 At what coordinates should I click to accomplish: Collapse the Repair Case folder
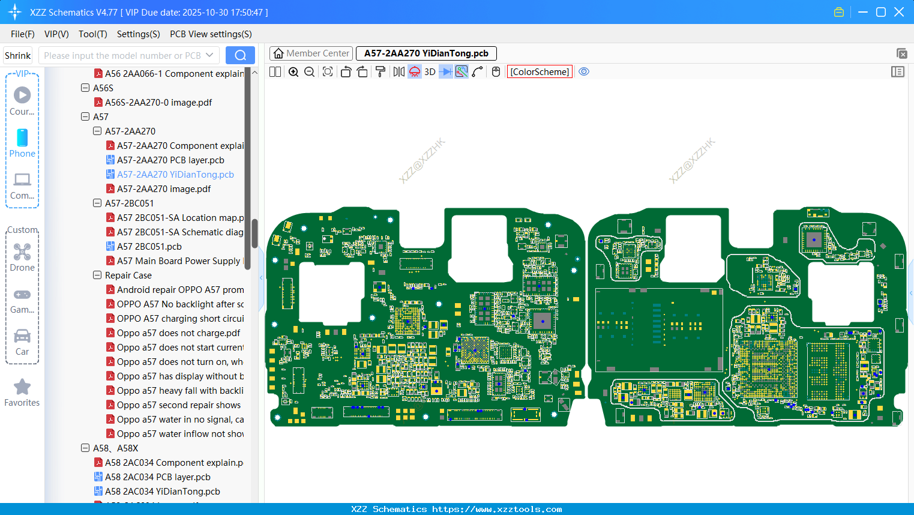[97, 275]
